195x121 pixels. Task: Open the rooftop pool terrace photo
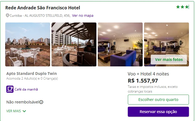pyautogui.click(x=28, y=44)
